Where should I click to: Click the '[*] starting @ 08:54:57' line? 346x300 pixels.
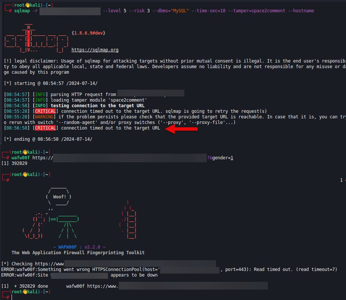(x=51, y=83)
